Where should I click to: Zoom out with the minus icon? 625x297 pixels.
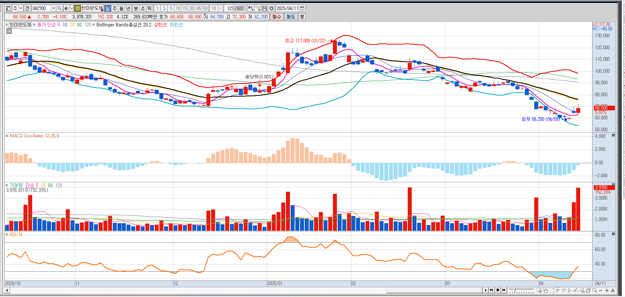pos(601,290)
